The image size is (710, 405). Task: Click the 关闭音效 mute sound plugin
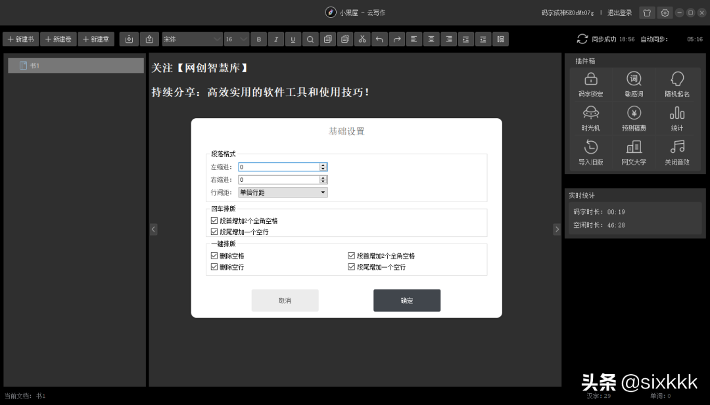tap(677, 152)
